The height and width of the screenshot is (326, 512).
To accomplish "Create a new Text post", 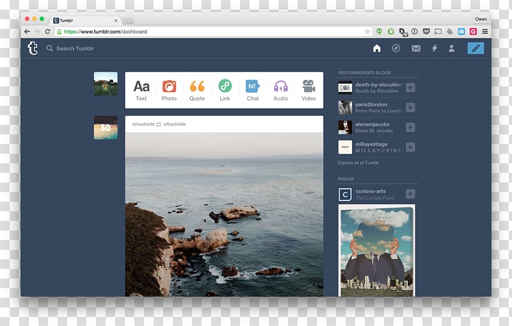I will pyautogui.click(x=141, y=90).
